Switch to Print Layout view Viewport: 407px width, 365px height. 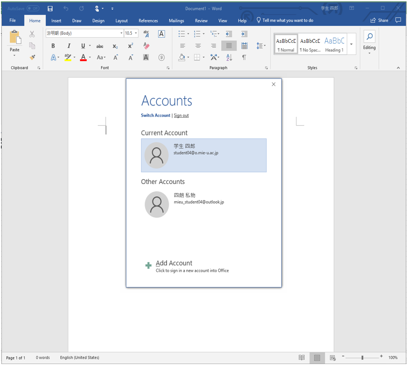pyautogui.click(x=317, y=358)
